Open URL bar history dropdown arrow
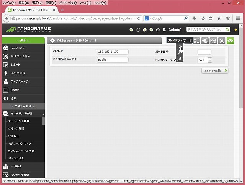Image resolution: width=245 pixels, height=185 pixels. coord(134,19)
